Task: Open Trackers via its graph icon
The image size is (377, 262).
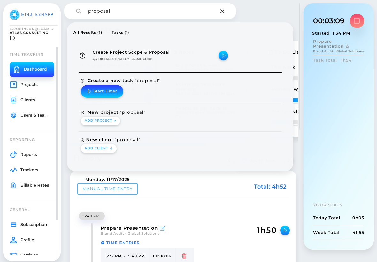Action: coord(13,170)
